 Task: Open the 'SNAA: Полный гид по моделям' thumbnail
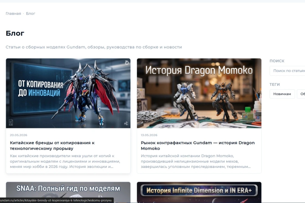pos(68,192)
